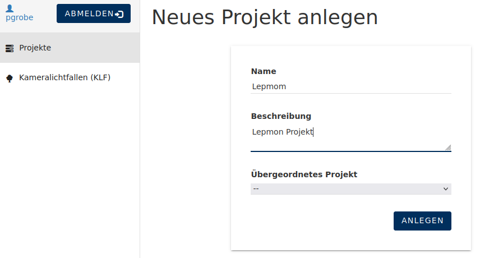Screen dimensions: 480x258
Task: Click the Name field label
Action: tap(264, 71)
